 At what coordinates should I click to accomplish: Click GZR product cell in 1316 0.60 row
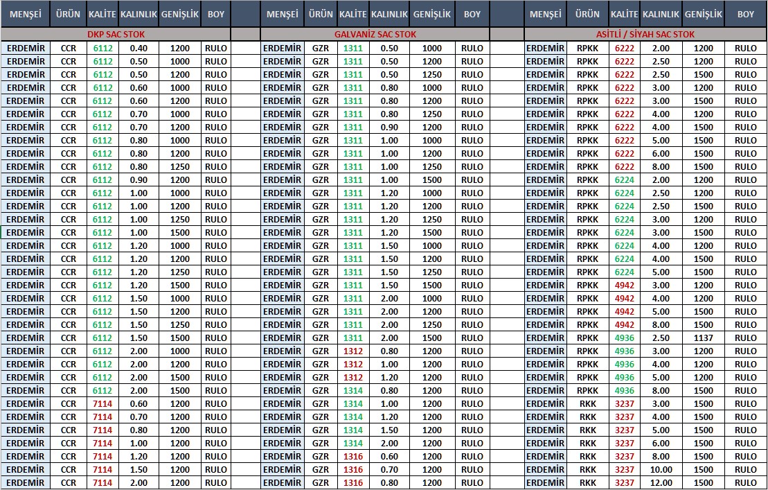321,456
